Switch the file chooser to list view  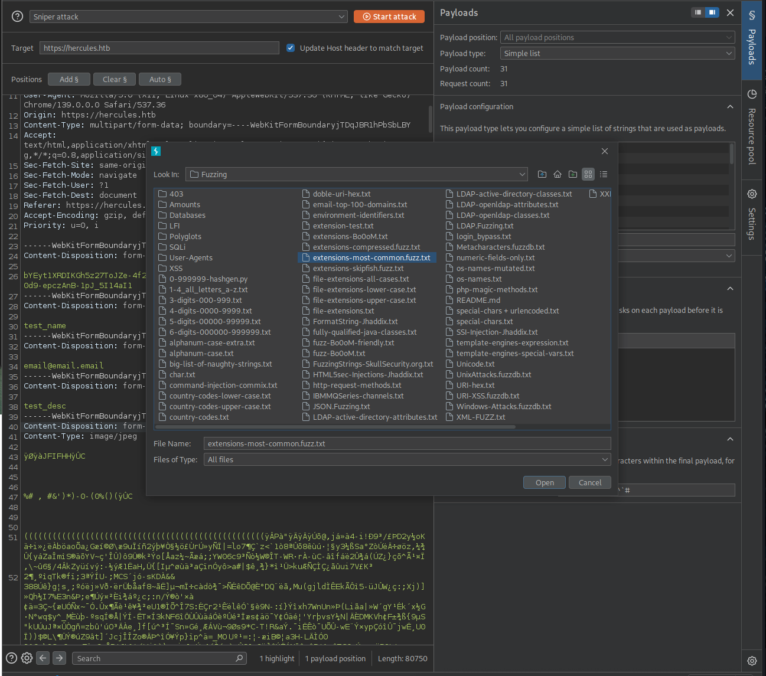[603, 174]
